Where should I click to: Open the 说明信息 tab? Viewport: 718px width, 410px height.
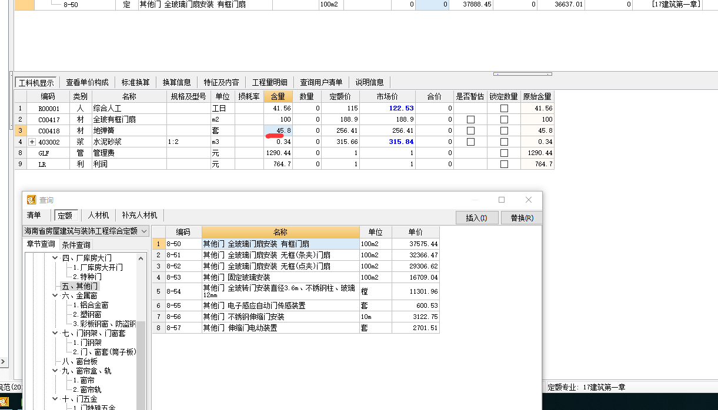click(369, 82)
